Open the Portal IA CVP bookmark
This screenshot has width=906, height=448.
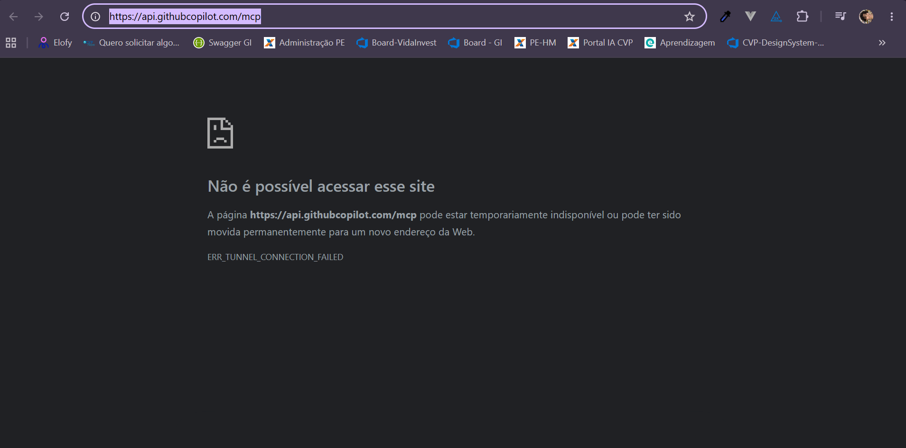(600, 43)
